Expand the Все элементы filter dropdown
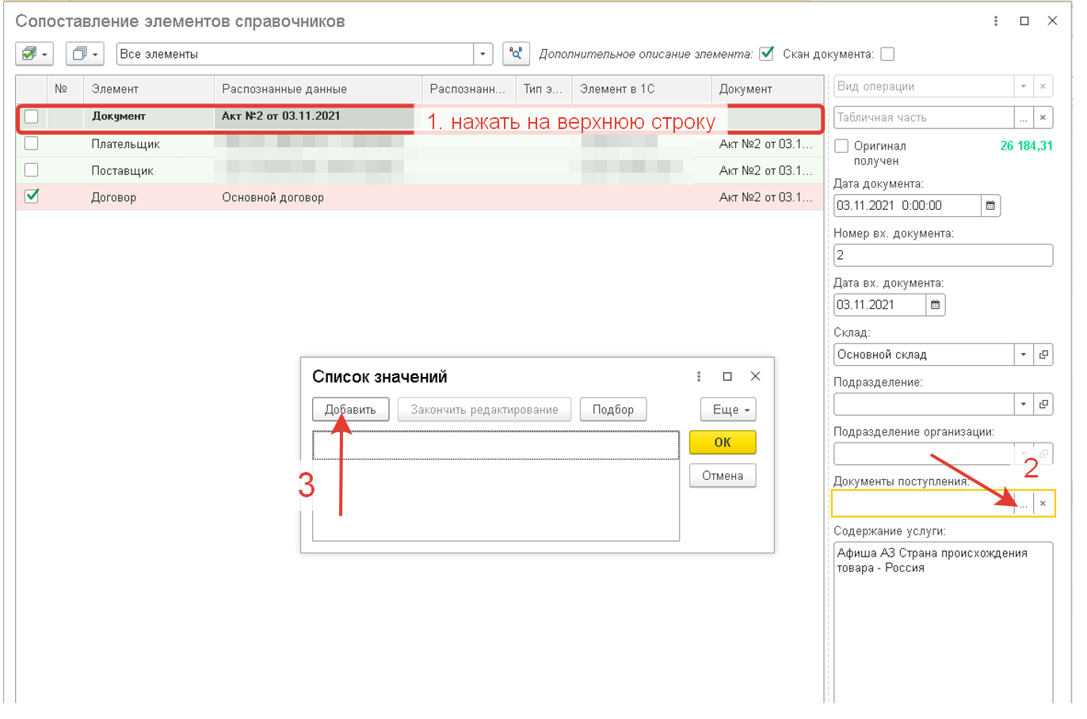The height and width of the screenshot is (719, 1087). click(483, 54)
